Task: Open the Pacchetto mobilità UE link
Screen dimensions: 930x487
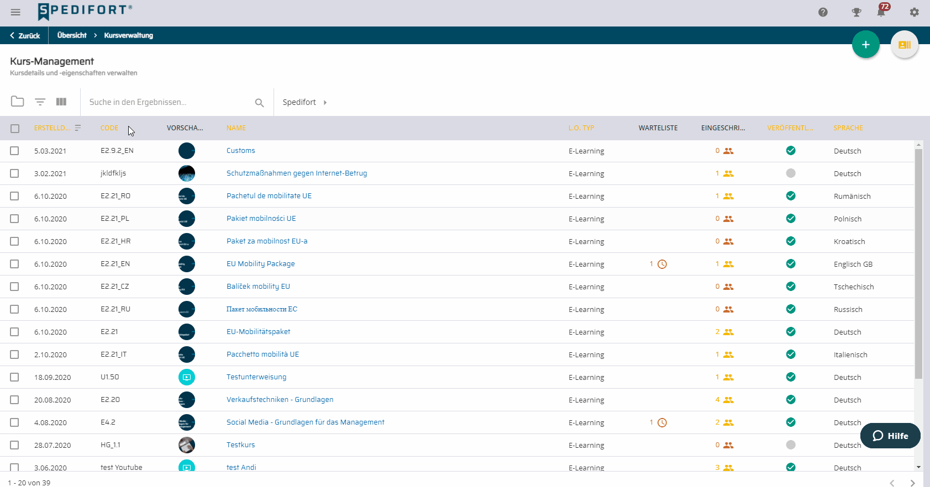Action: [x=262, y=354]
